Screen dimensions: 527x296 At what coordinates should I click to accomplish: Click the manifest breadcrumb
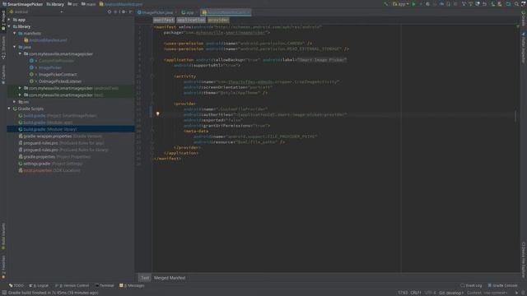[x=164, y=20]
